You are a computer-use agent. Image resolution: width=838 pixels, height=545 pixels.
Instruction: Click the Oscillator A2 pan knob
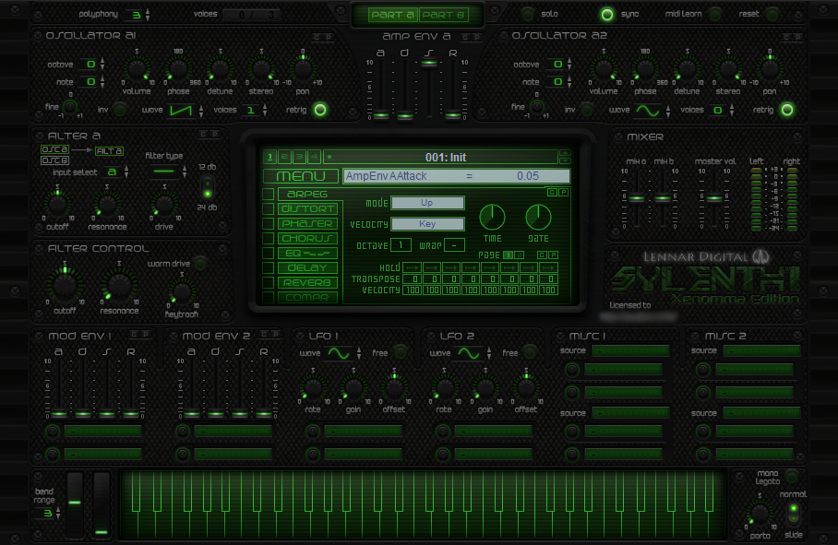[770, 69]
